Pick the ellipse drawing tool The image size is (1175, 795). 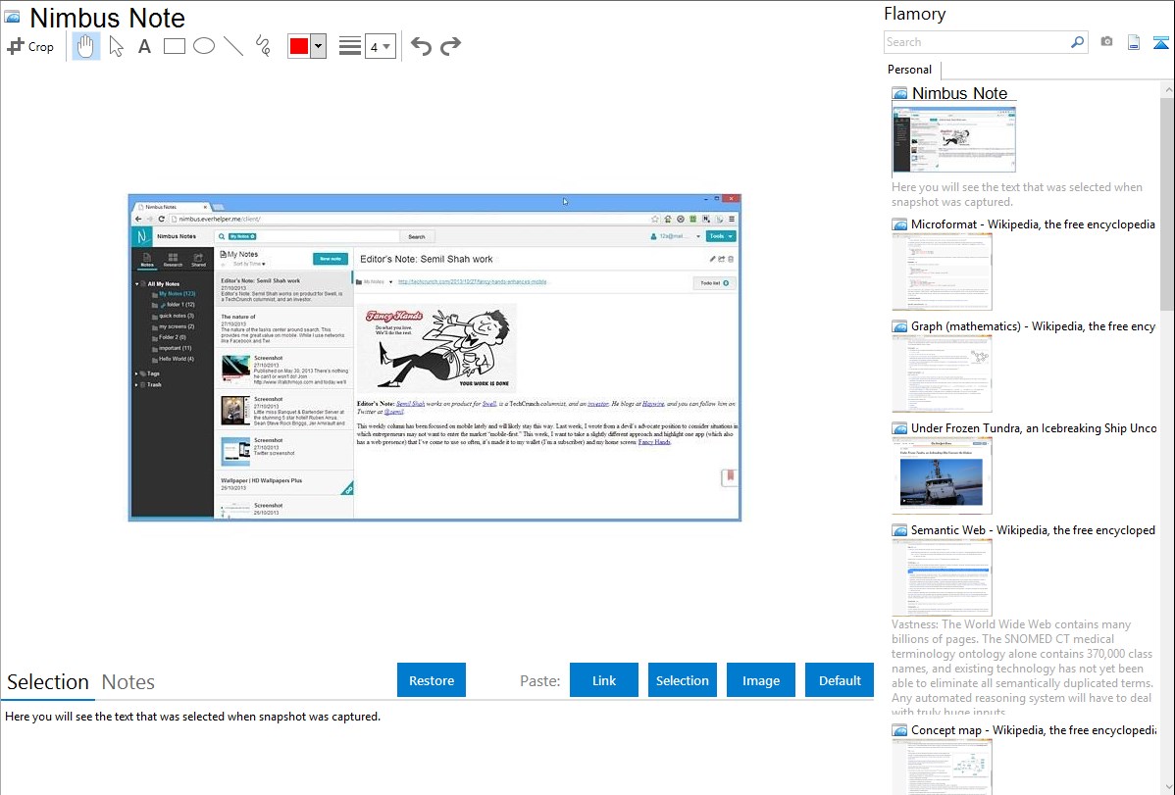204,46
